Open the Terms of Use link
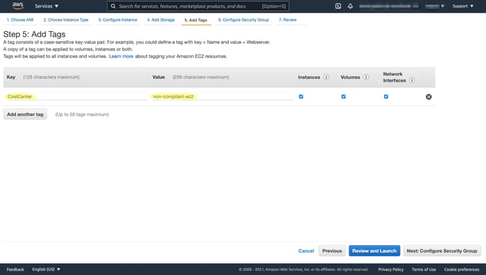 424,269
